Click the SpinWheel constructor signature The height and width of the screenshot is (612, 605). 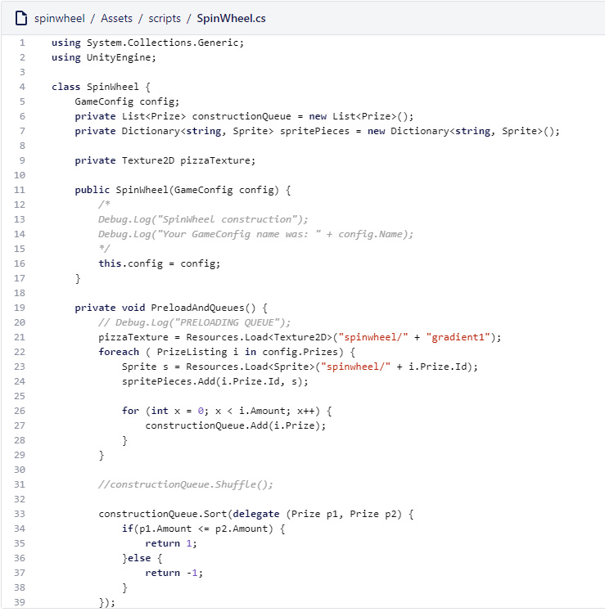coord(183,190)
